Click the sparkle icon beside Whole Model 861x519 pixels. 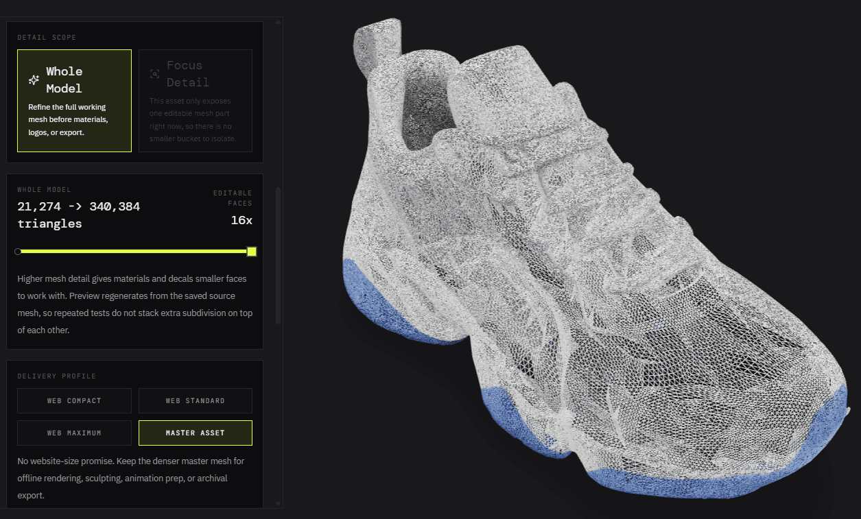[34, 80]
